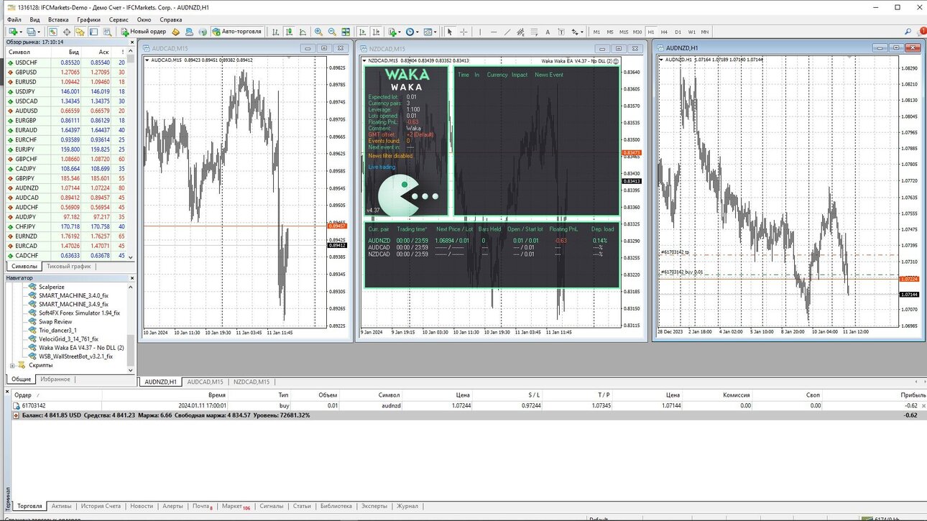Select AUDNZD row in Market Watch
Image resolution: width=927 pixels, height=521 pixels.
[68, 188]
